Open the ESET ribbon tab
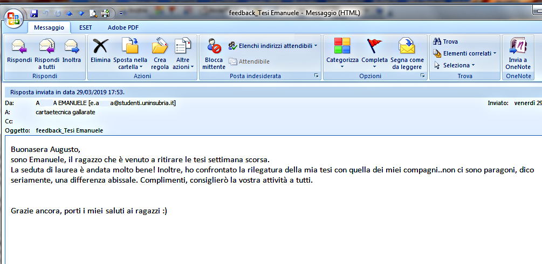Viewport: 542px width, 264px height. point(86,27)
